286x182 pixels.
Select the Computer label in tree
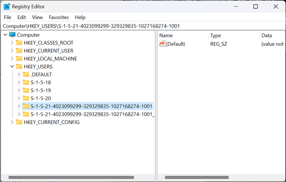pyautogui.click(x=28, y=35)
